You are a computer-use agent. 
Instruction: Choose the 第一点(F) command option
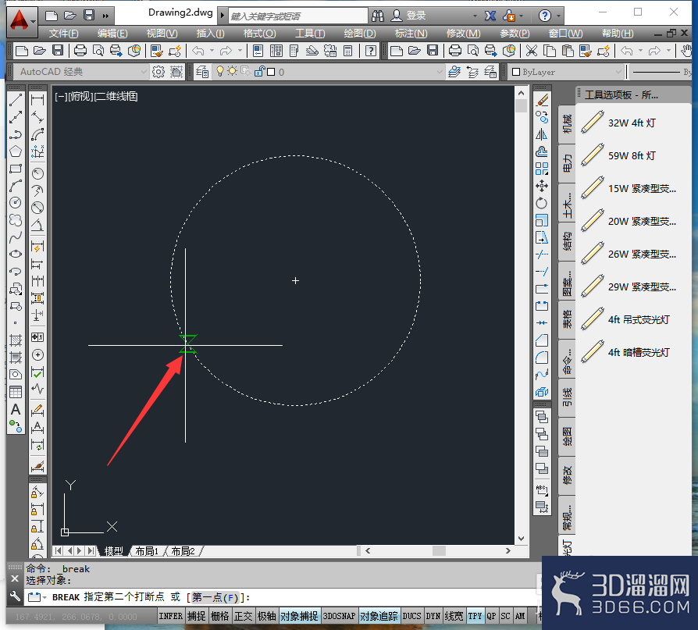click(216, 597)
